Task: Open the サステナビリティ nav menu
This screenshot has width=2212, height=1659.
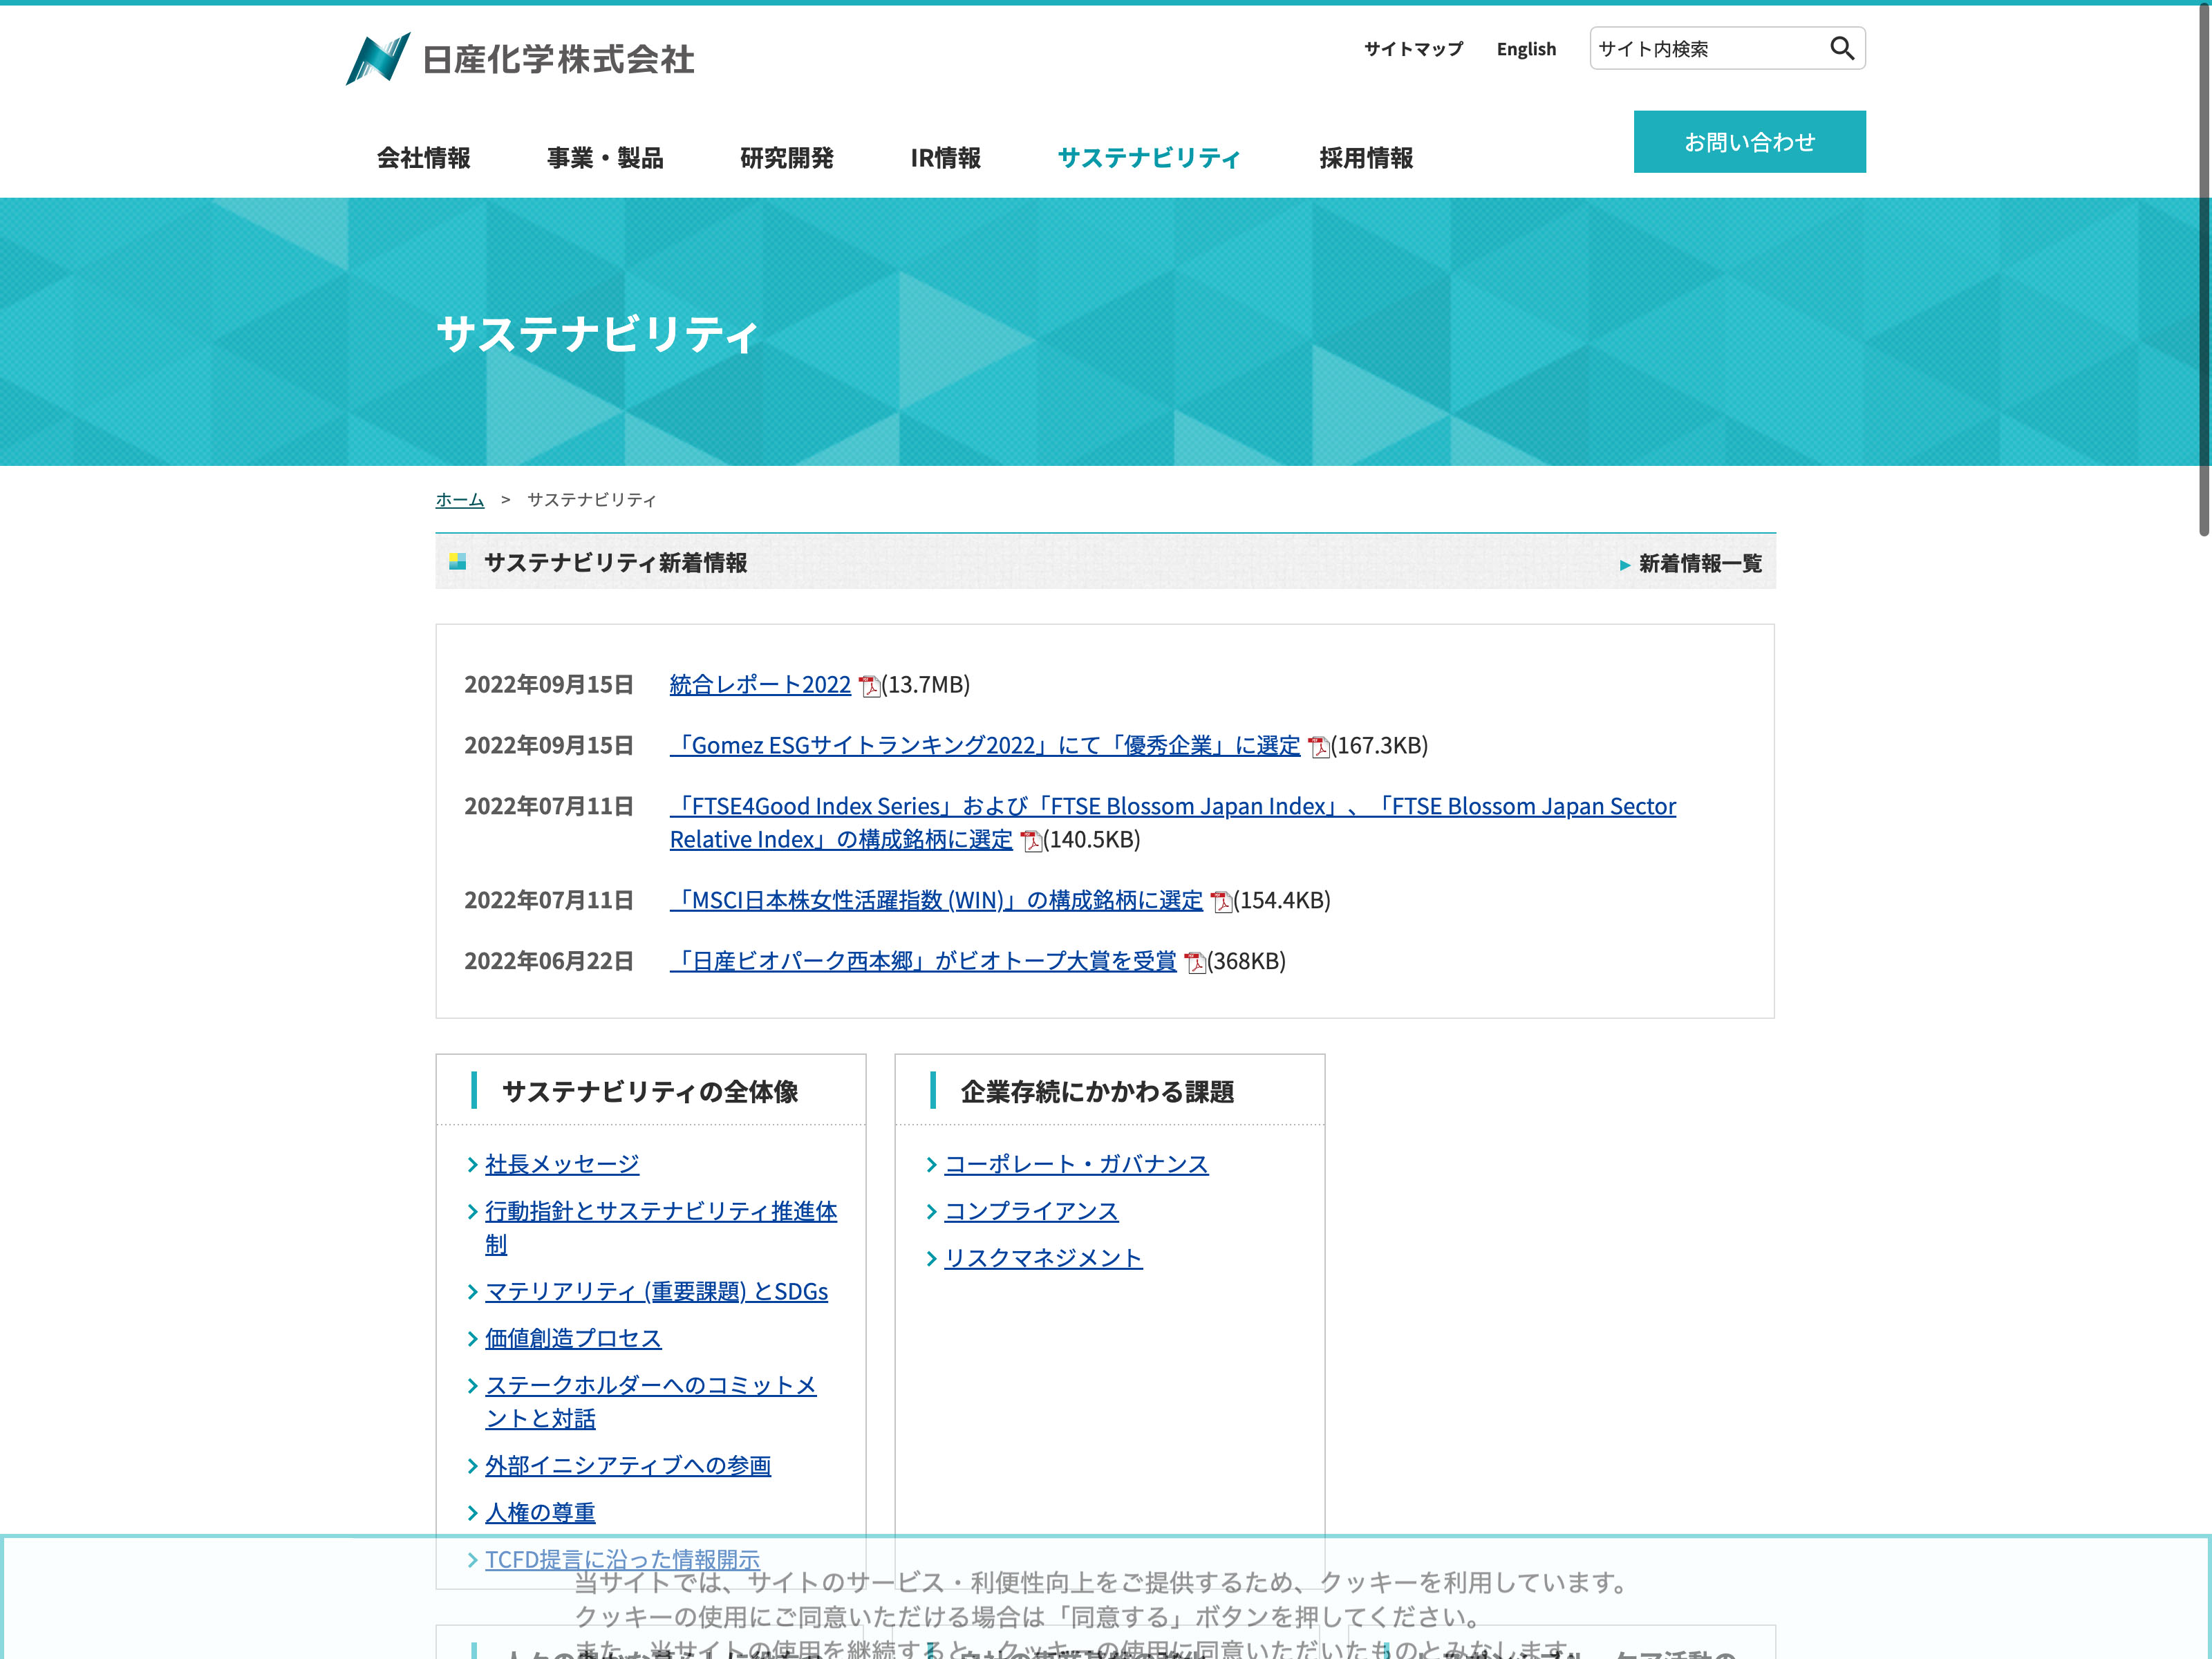Action: (1148, 158)
